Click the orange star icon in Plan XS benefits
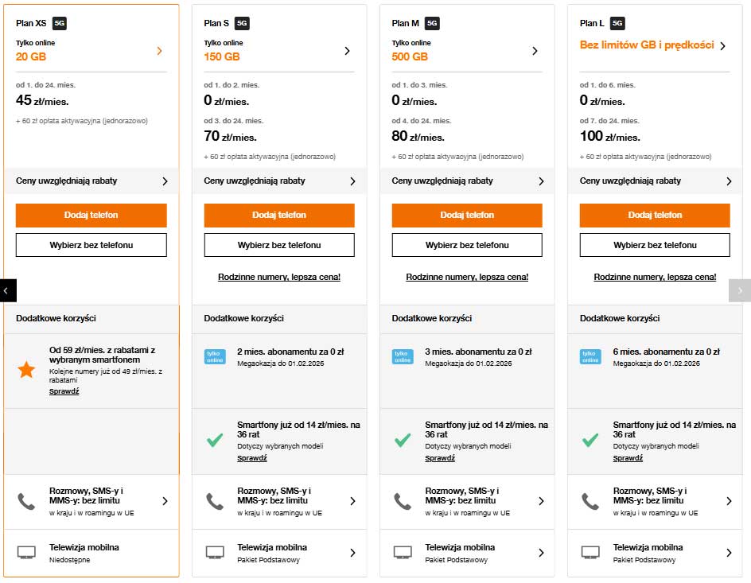This screenshot has height=583, width=751. tap(26, 369)
